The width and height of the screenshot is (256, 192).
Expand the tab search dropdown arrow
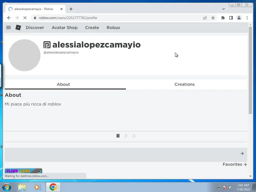point(223,9)
